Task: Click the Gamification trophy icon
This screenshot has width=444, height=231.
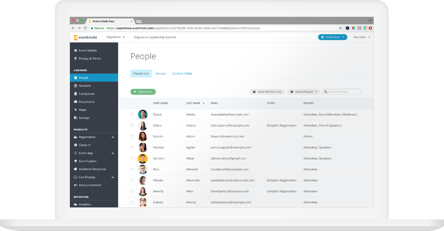Action: (x=75, y=161)
